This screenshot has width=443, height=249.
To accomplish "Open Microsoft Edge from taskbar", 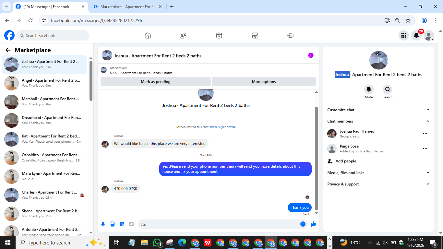I will tap(182, 243).
